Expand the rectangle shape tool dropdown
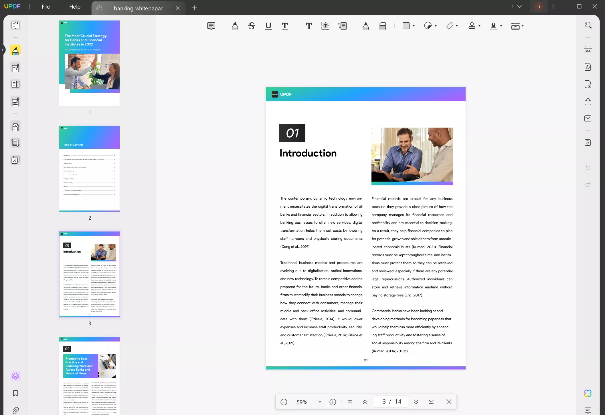 point(414,26)
